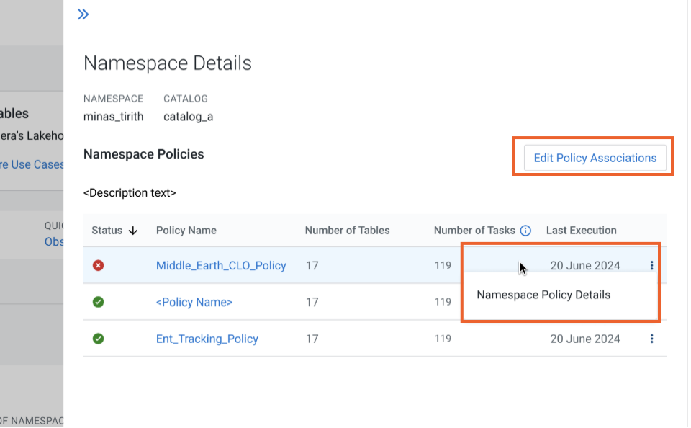The image size is (691, 428).
Task: Sort by the Last Execution column header
Action: point(581,230)
